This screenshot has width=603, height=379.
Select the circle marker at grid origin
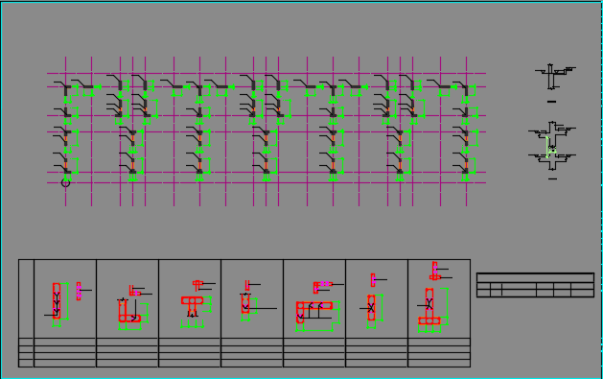(66, 182)
